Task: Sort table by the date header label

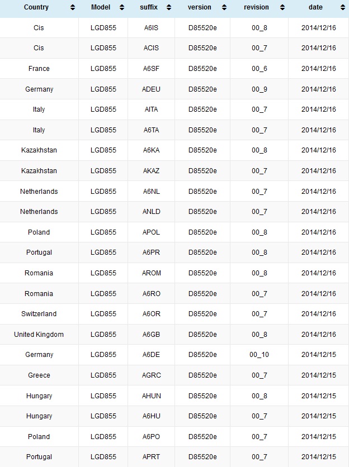Action: 315,7
